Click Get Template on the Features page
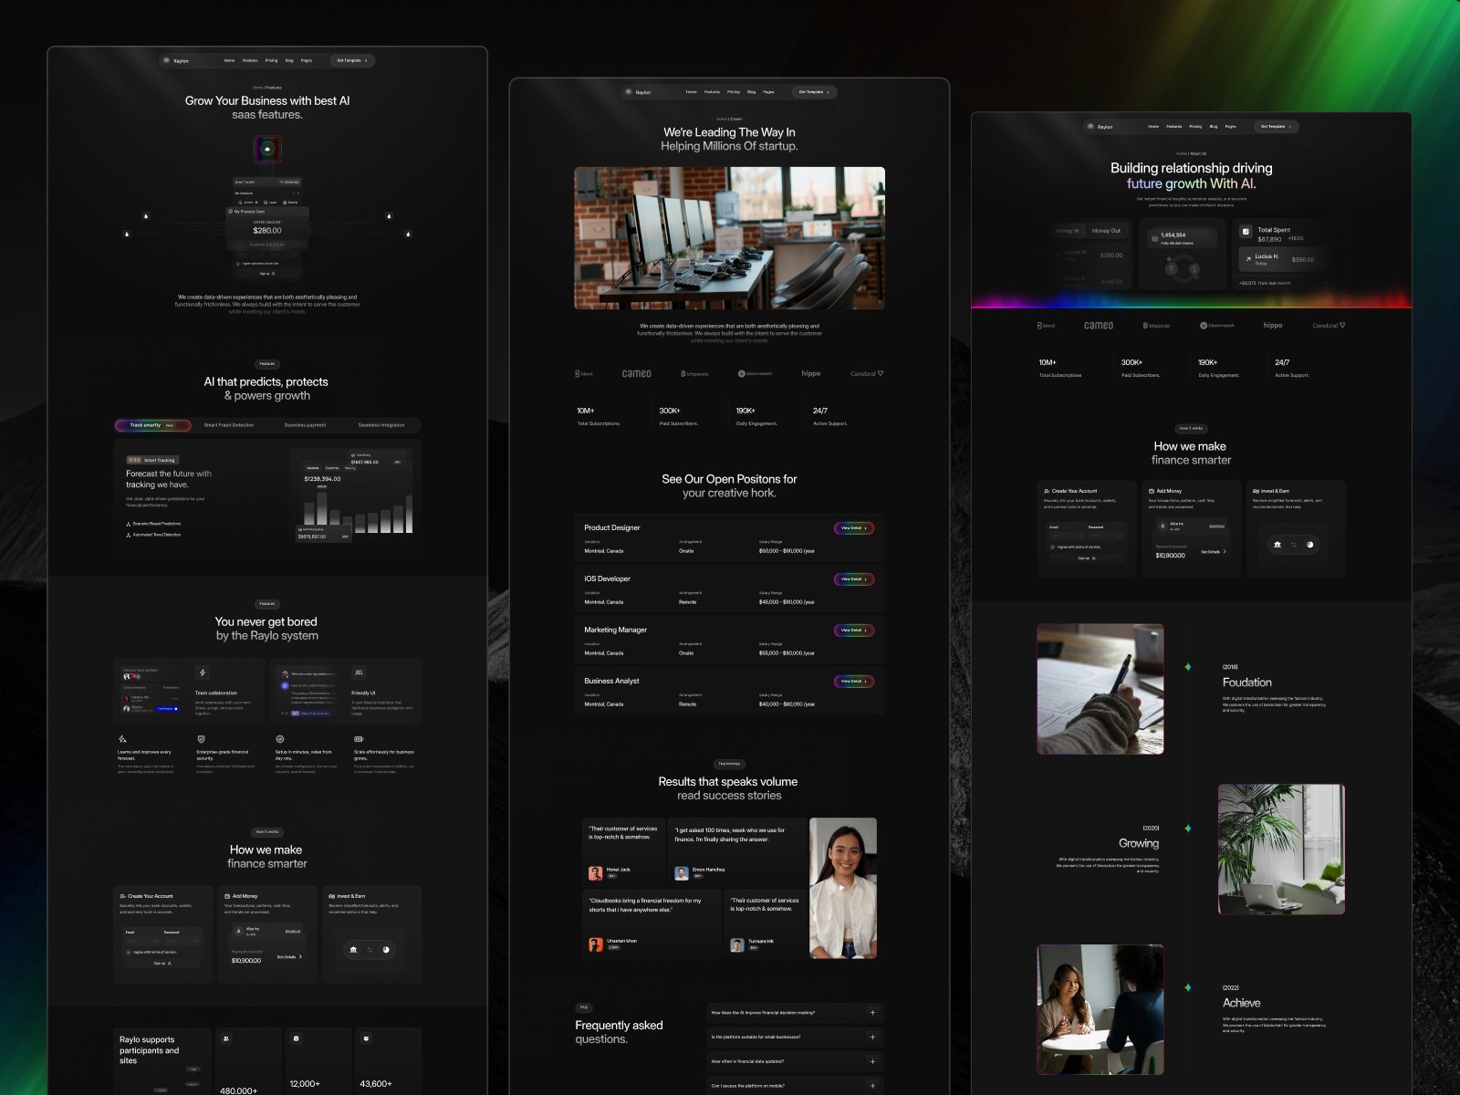This screenshot has height=1095, width=1460. pos(352,61)
